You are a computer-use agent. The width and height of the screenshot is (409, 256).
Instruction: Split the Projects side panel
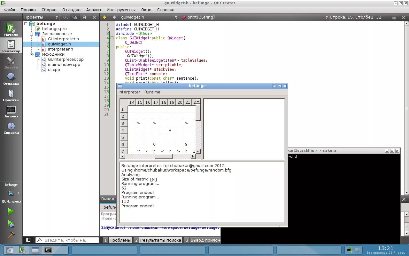[84, 17]
